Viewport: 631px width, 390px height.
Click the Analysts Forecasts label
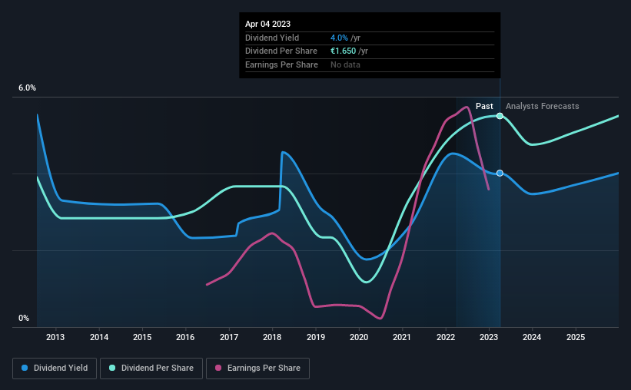(542, 106)
